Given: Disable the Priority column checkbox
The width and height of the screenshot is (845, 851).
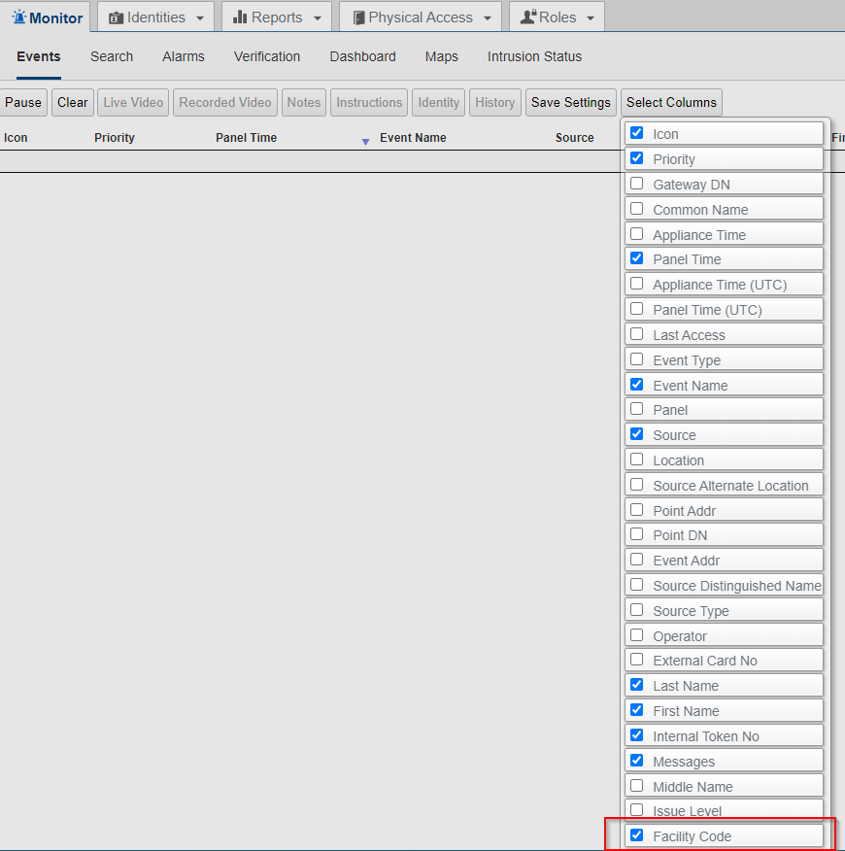Looking at the screenshot, I should 637,157.
